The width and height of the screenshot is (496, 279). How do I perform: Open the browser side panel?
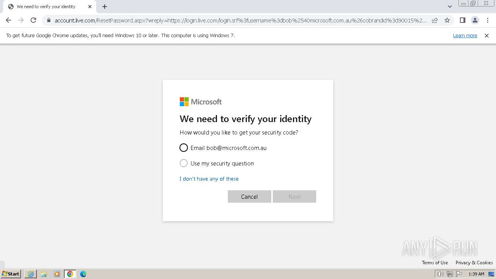point(462,20)
